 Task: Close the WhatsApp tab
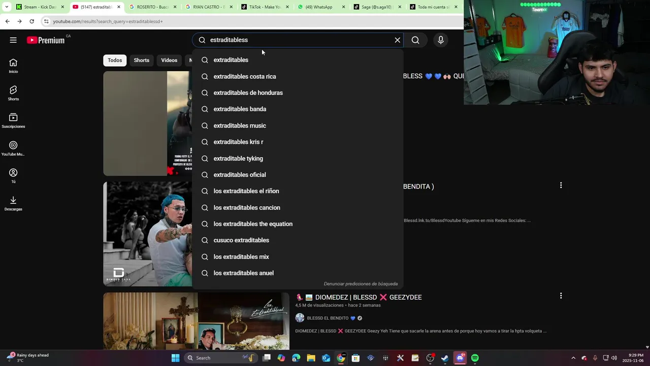pos(343,7)
